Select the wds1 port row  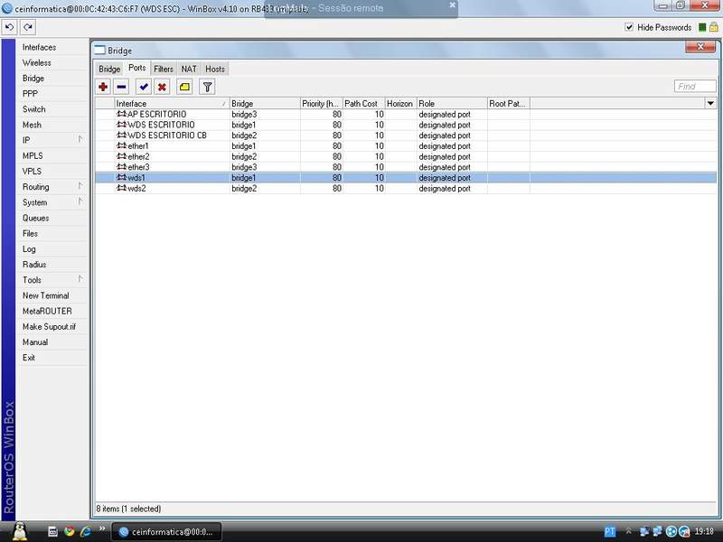click(x=406, y=178)
